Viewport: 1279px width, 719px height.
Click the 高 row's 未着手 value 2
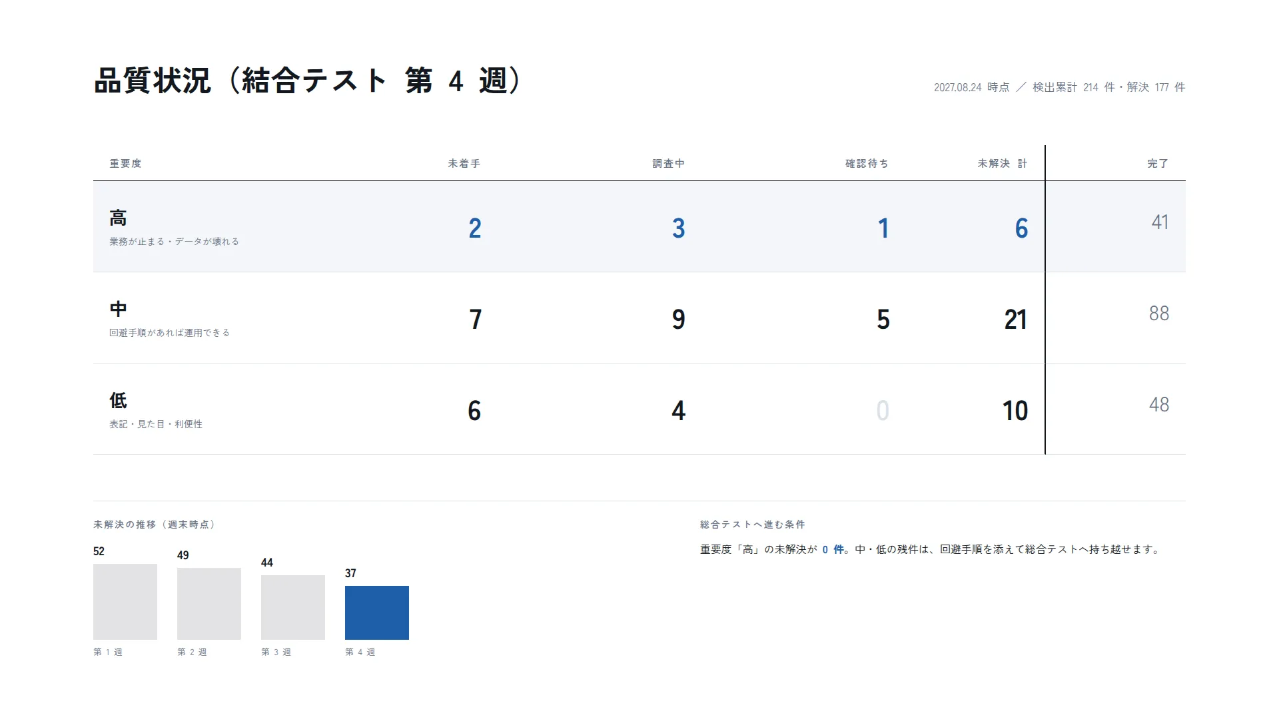tap(474, 228)
